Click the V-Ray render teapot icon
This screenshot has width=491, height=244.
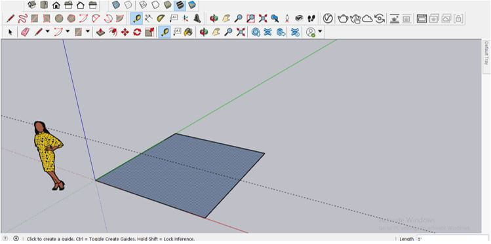(x=343, y=18)
